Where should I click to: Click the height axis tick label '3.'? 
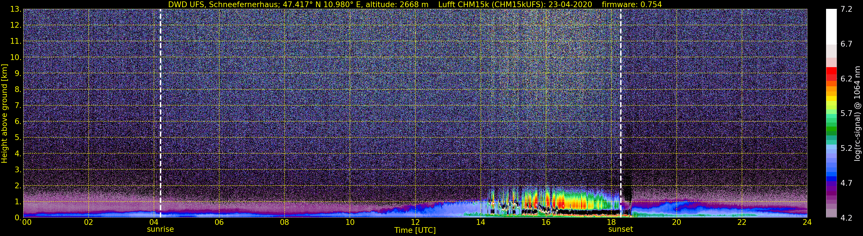point(18,170)
